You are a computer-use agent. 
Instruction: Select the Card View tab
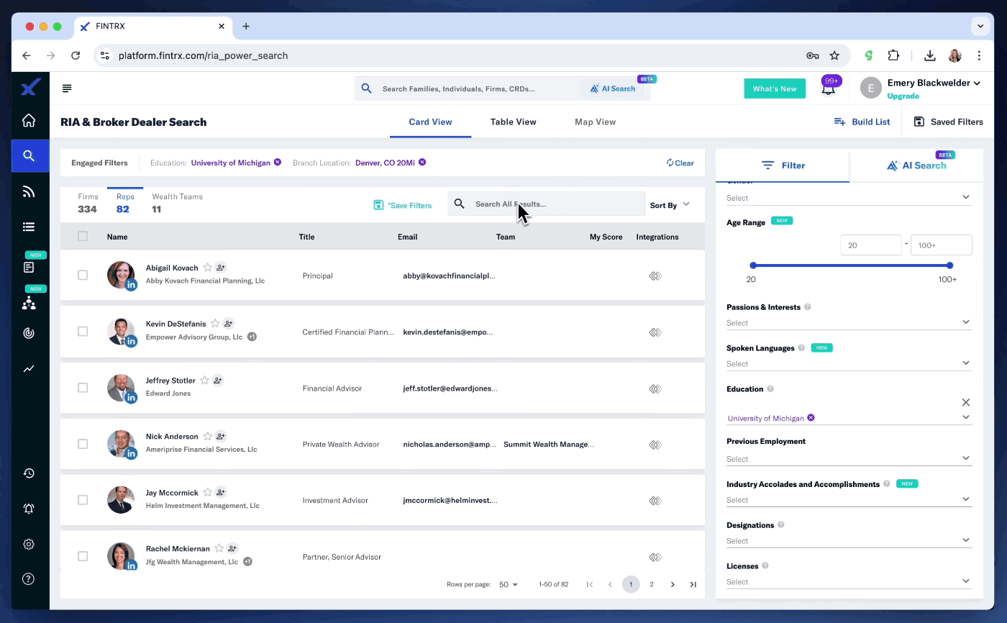pos(430,122)
